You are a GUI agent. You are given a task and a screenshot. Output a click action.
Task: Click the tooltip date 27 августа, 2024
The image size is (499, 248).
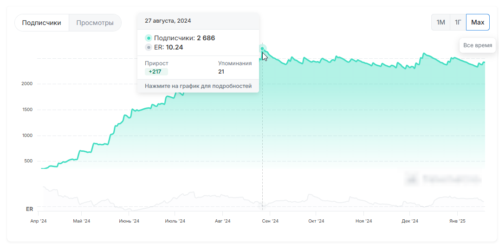pos(168,21)
